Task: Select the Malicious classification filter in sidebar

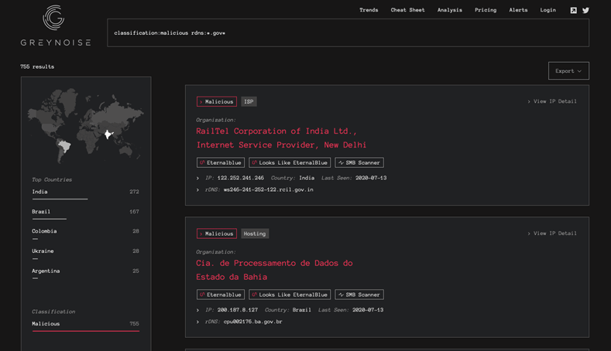Action: point(85,325)
